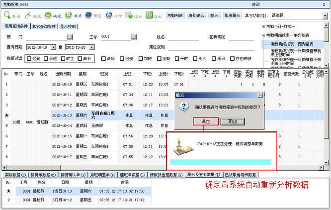Screen dimensions: 331x210
Task: Click the 修改 edit pencil icon
Action: tap(28, 15)
